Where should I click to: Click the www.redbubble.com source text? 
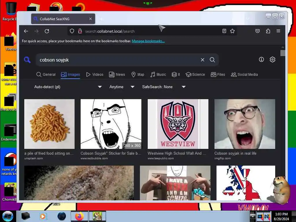coord(94,158)
